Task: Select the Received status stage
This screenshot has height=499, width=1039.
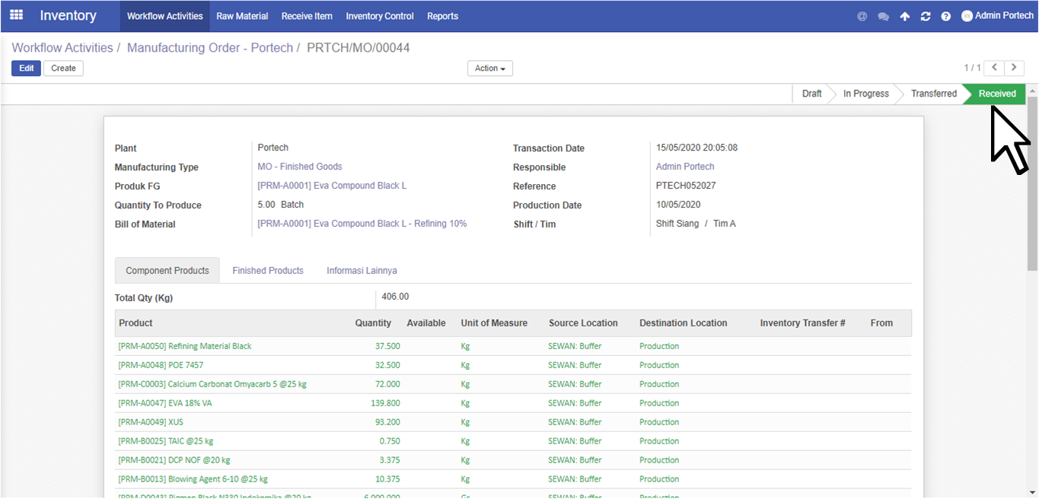Action: [996, 94]
